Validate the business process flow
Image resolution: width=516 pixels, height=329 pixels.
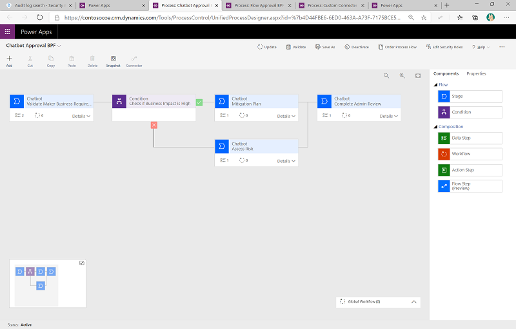[296, 47]
